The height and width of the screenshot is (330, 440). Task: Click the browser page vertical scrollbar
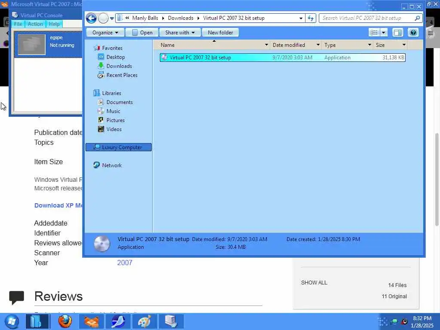(437, 180)
